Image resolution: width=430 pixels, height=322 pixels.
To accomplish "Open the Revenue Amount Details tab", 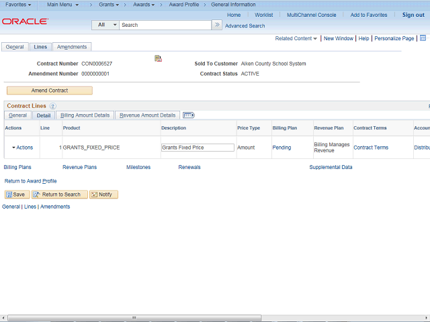I will pyautogui.click(x=148, y=115).
